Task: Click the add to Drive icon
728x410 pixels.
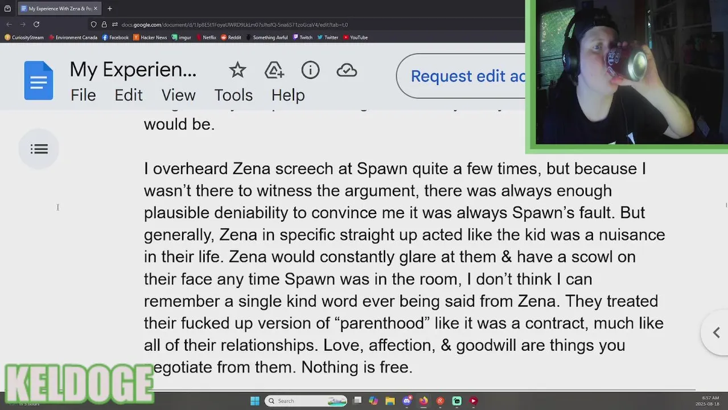Action: (x=274, y=71)
